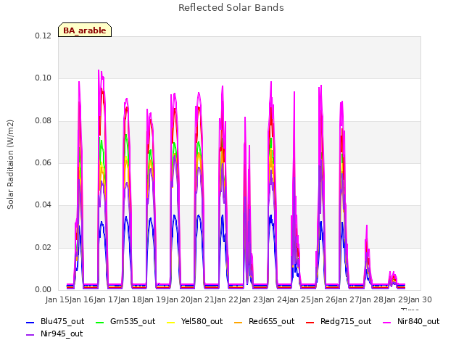Click the Jan 20 x-axis date label

pyautogui.click(x=178, y=299)
